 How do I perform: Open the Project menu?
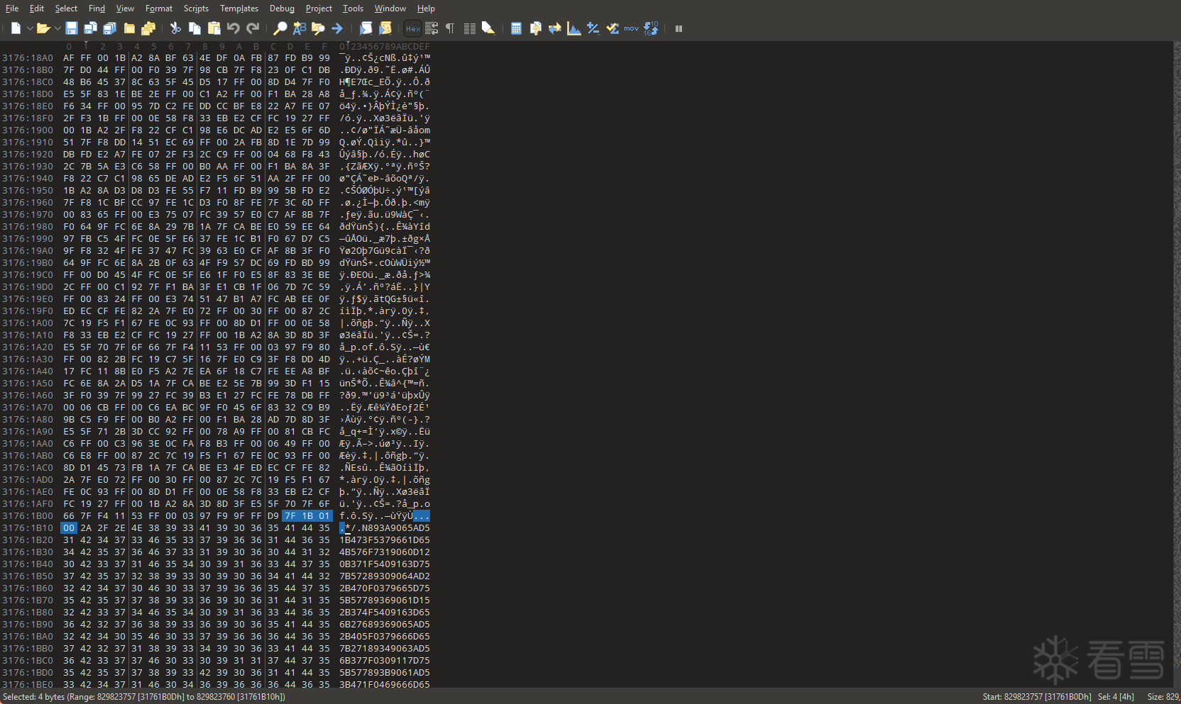pos(319,9)
